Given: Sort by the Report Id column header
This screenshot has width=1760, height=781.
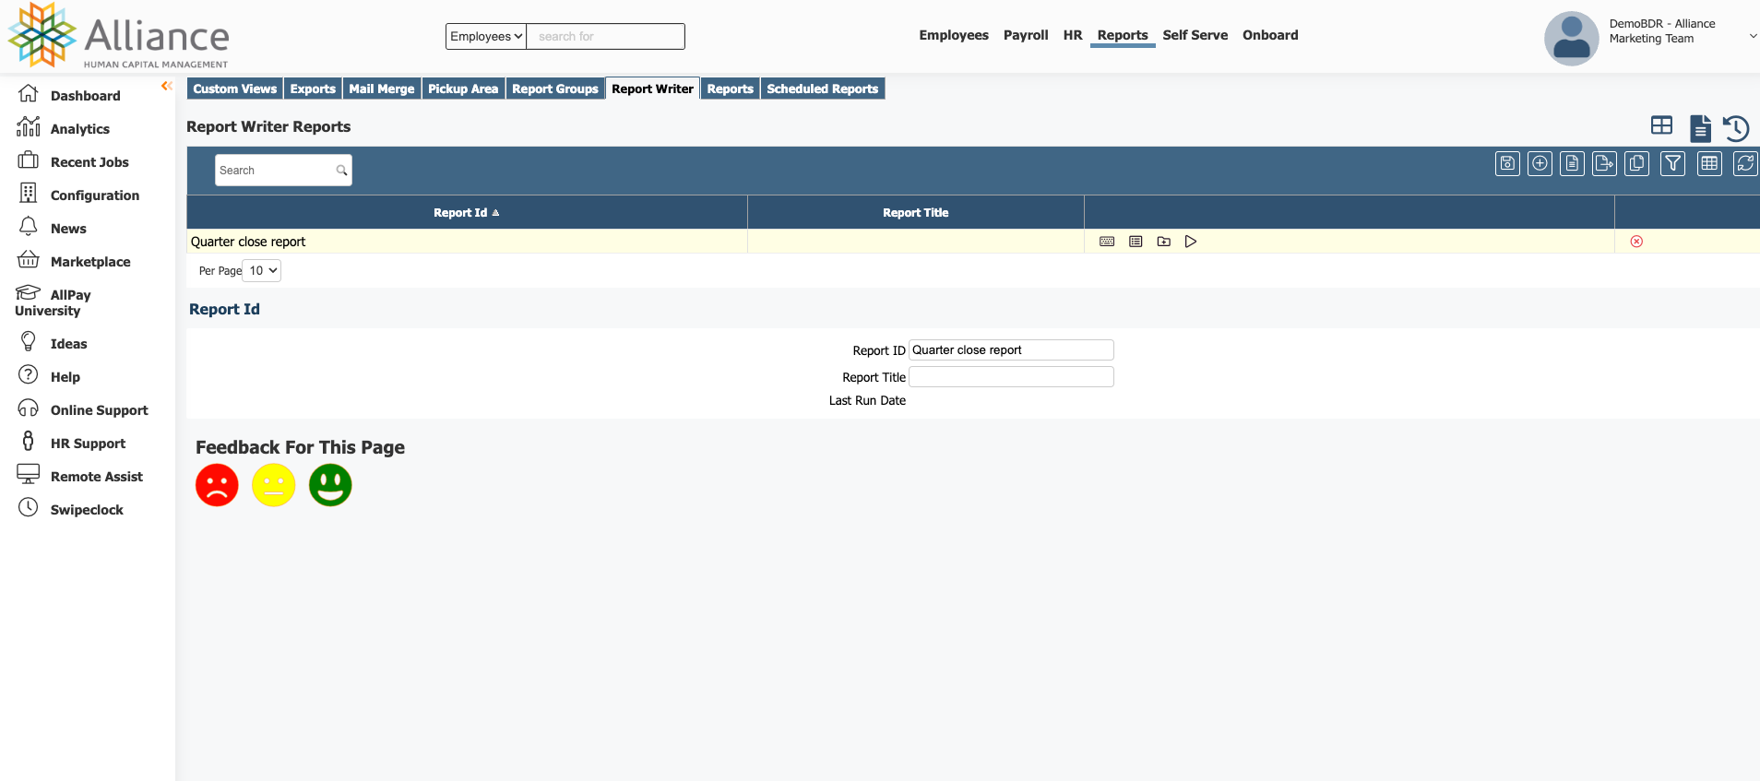Looking at the screenshot, I should (467, 212).
